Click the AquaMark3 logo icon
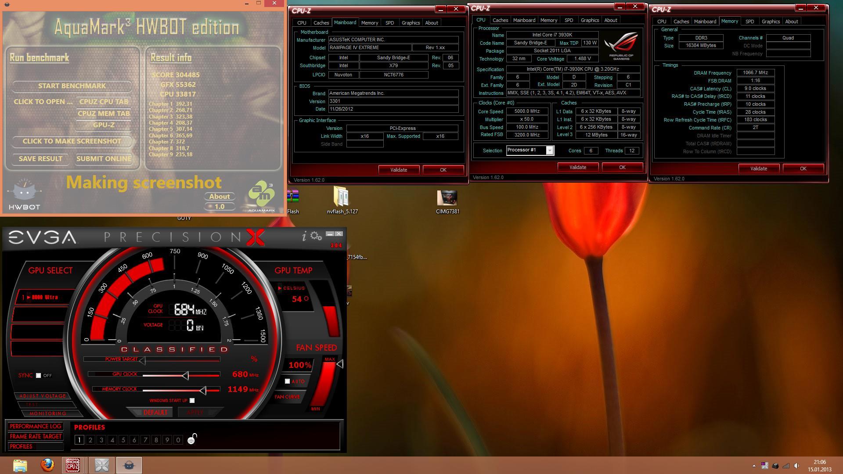The height and width of the screenshot is (474, 843). 262,196
